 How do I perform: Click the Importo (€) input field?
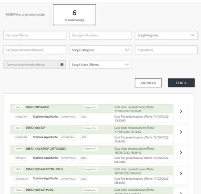[166, 50]
